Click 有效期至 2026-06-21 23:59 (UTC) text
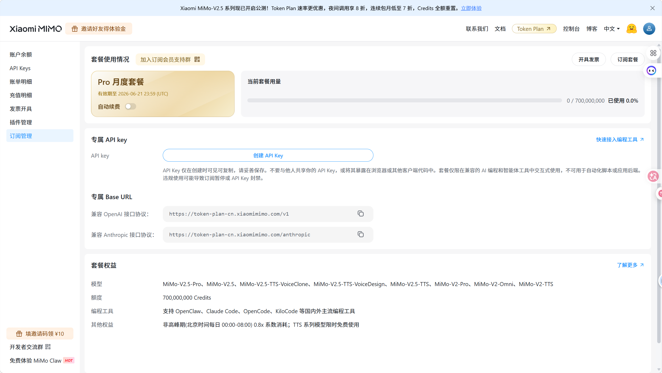 tap(133, 94)
